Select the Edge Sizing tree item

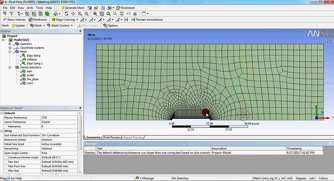33,56
